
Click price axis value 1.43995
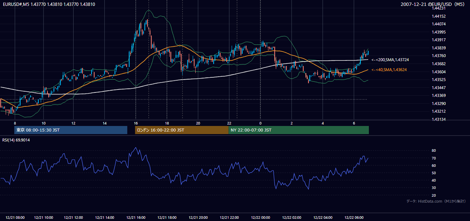click(x=439, y=32)
